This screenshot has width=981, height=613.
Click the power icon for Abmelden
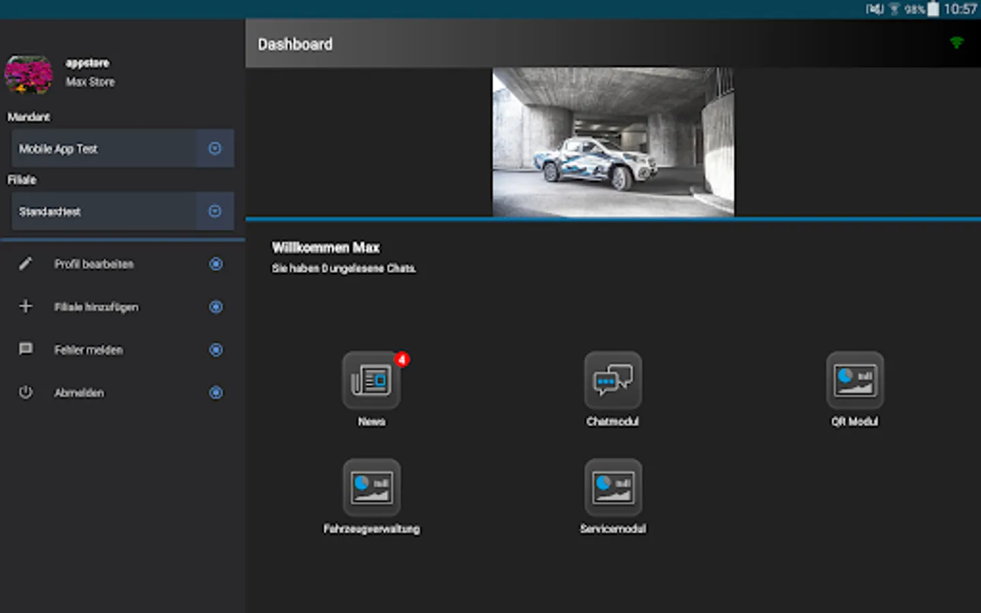pyautogui.click(x=25, y=392)
